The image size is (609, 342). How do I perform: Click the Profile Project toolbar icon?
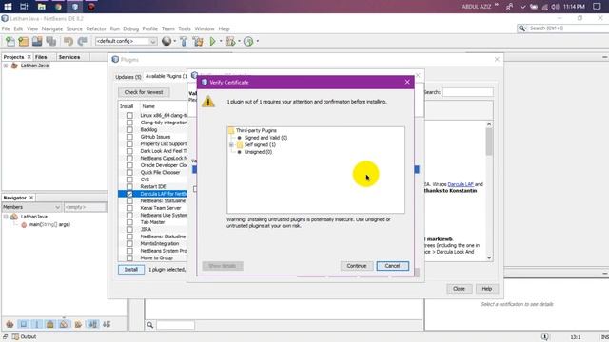coord(248,41)
